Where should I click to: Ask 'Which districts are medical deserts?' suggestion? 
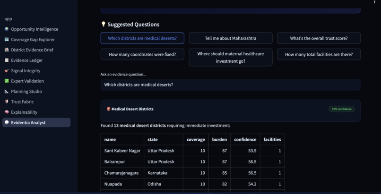click(142, 38)
